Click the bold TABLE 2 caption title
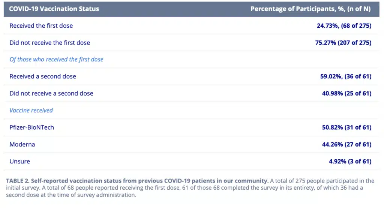Screen dimensions: 384x208 click(137, 181)
